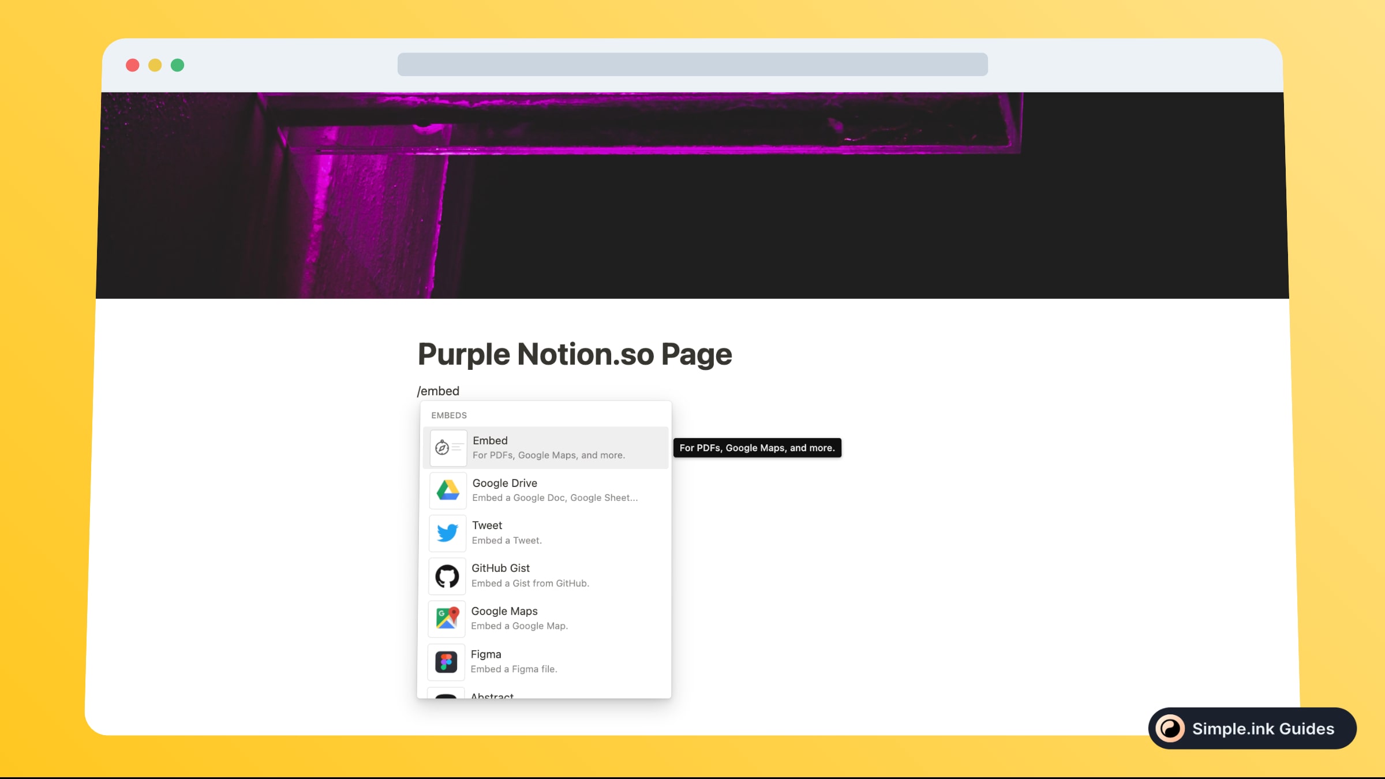Click the Figma logo icon
The width and height of the screenshot is (1385, 779).
[x=446, y=662]
